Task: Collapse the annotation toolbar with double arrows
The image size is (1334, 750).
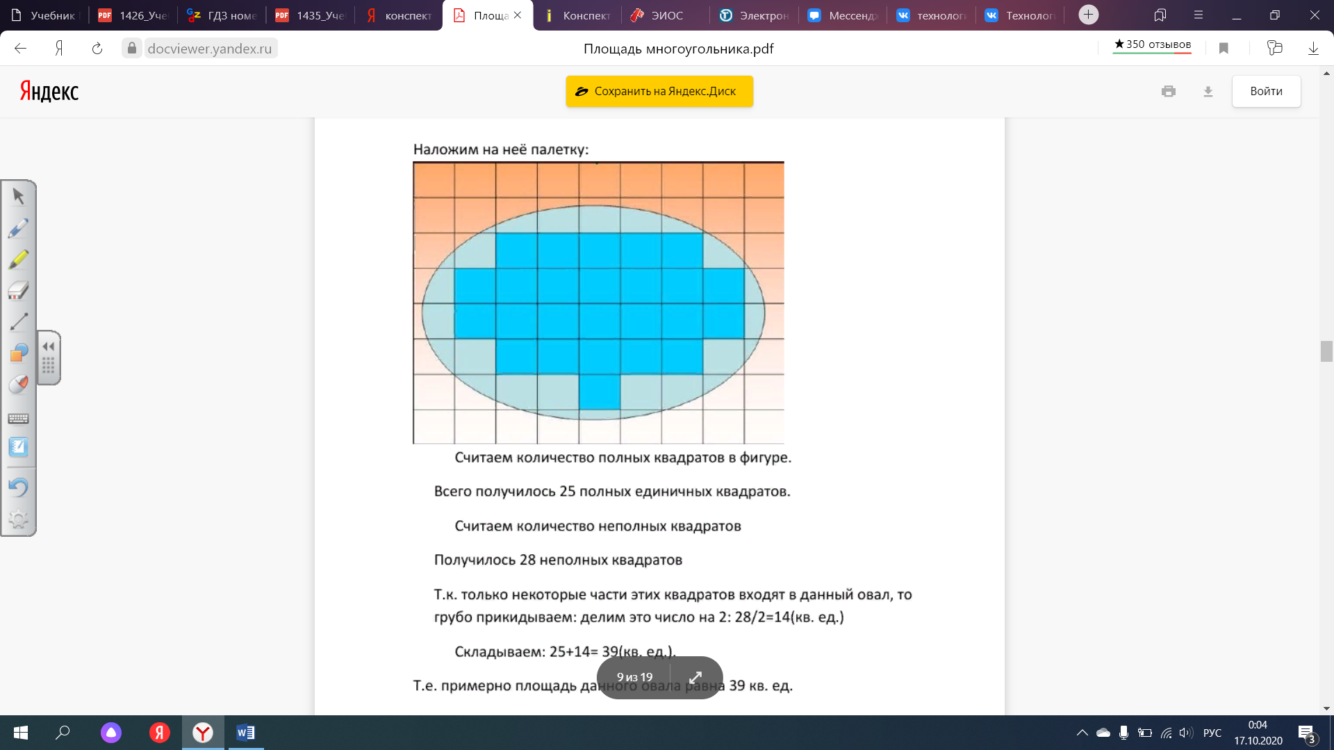Action: pyautogui.click(x=48, y=346)
